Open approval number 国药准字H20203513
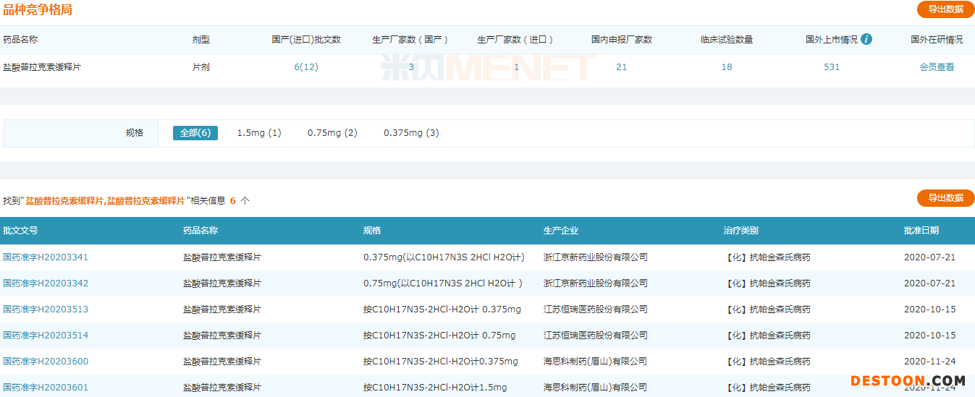 pos(46,310)
